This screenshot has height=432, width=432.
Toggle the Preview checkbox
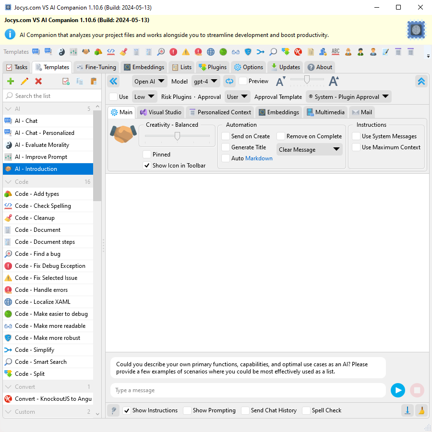click(x=243, y=81)
